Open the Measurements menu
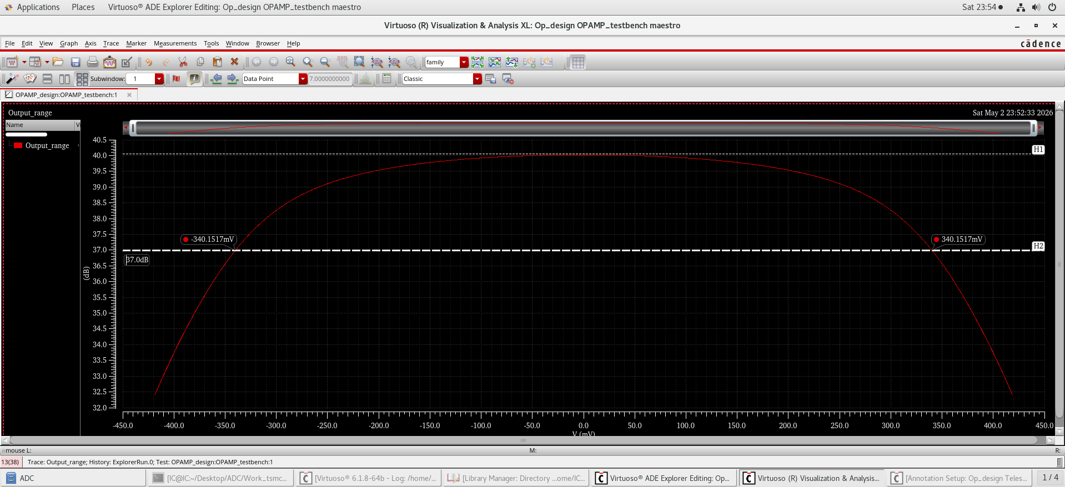 tap(175, 43)
